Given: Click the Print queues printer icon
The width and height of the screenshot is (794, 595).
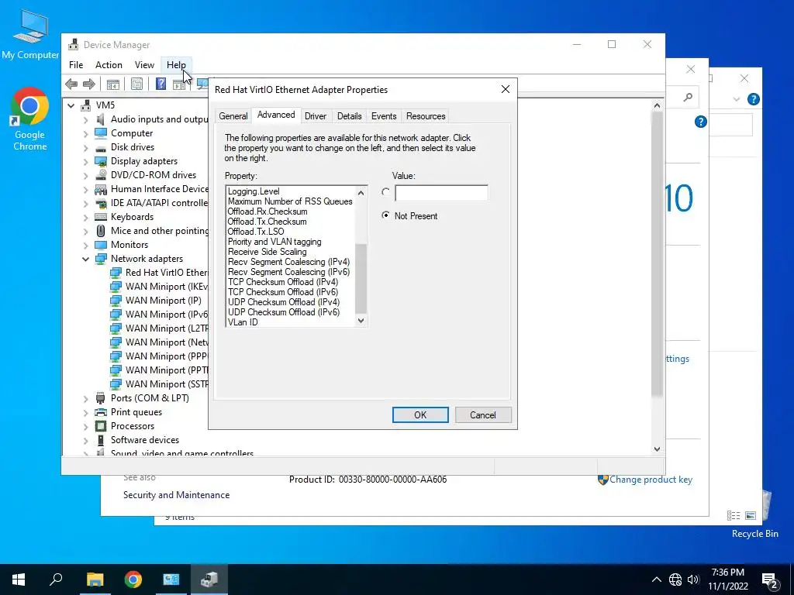Looking at the screenshot, I should click(x=101, y=412).
